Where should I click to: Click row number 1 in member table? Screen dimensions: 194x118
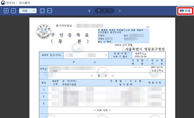coord(44,90)
